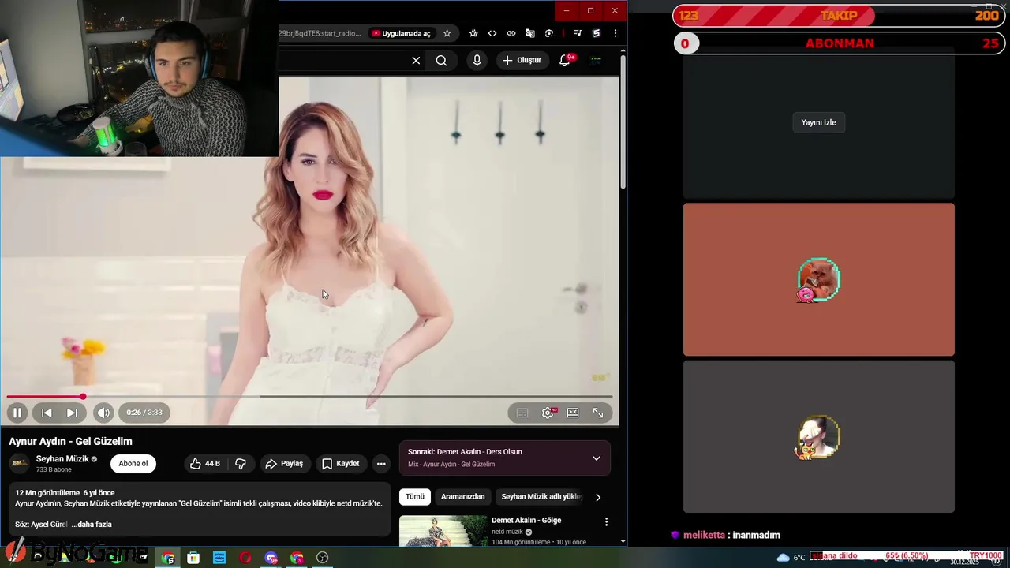The height and width of the screenshot is (568, 1010).
Task: Open Microsoft Store in taskbar
Action: [193, 558]
